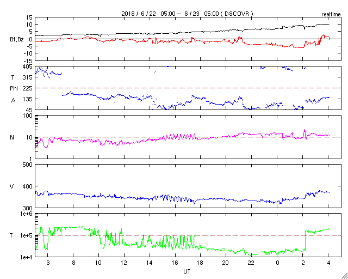
Task: Click the 'realtime' label
Action: click(x=331, y=15)
